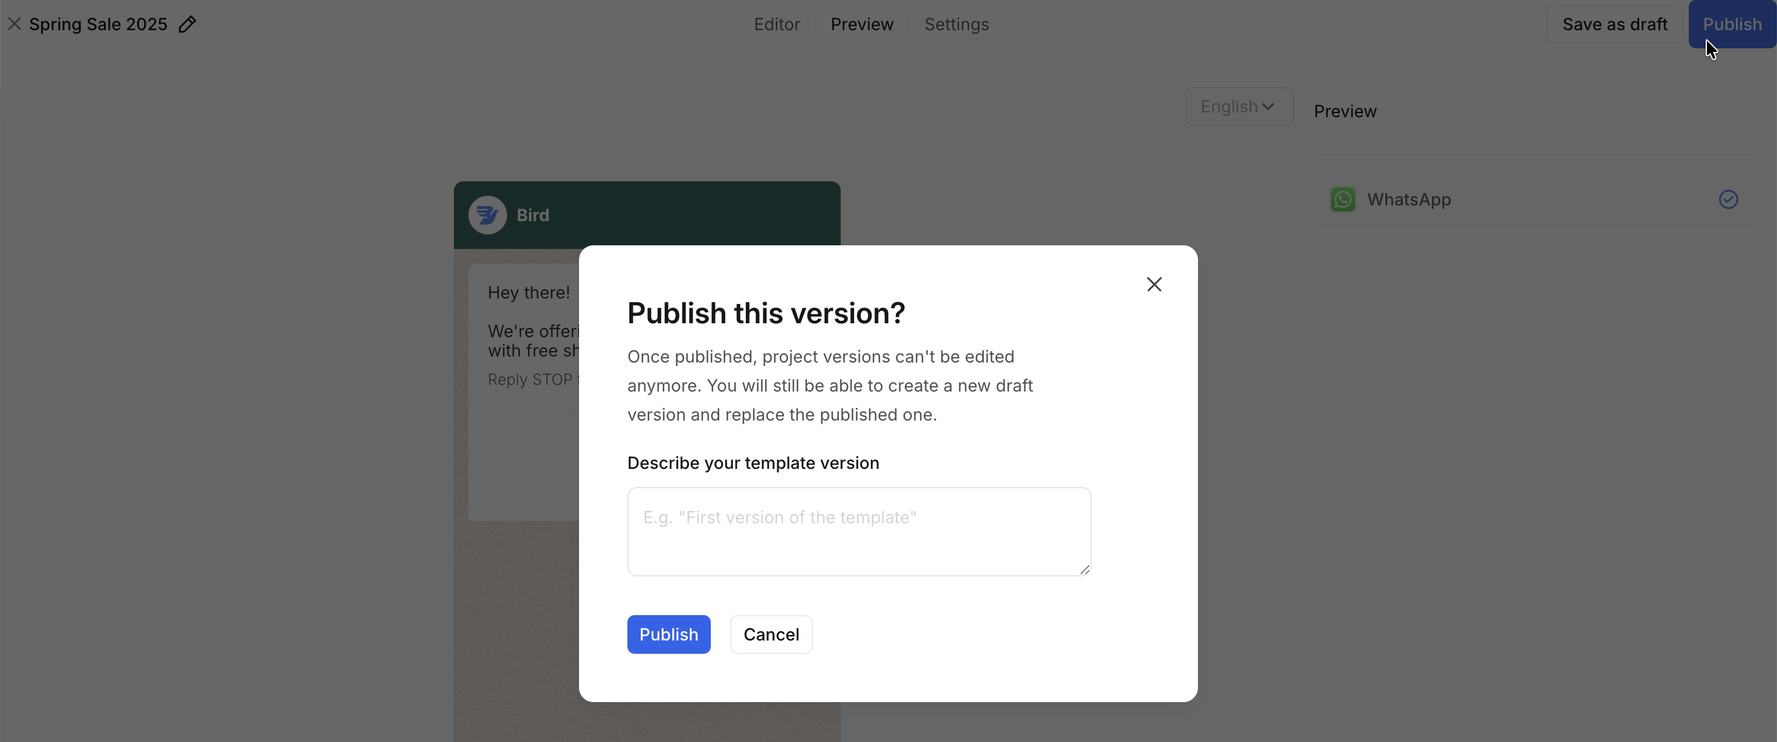Open the English language dropdown
The width and height of the screenshot is (1777, 742).
click(1238, 106)
